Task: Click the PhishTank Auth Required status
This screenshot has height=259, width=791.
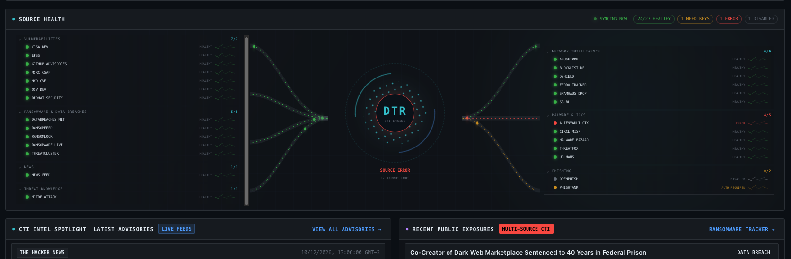Action: (x=733, y=188)
